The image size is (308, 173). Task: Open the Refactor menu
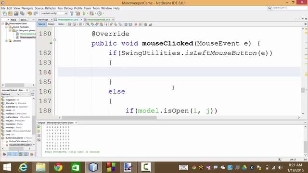[x=51, y=8]
